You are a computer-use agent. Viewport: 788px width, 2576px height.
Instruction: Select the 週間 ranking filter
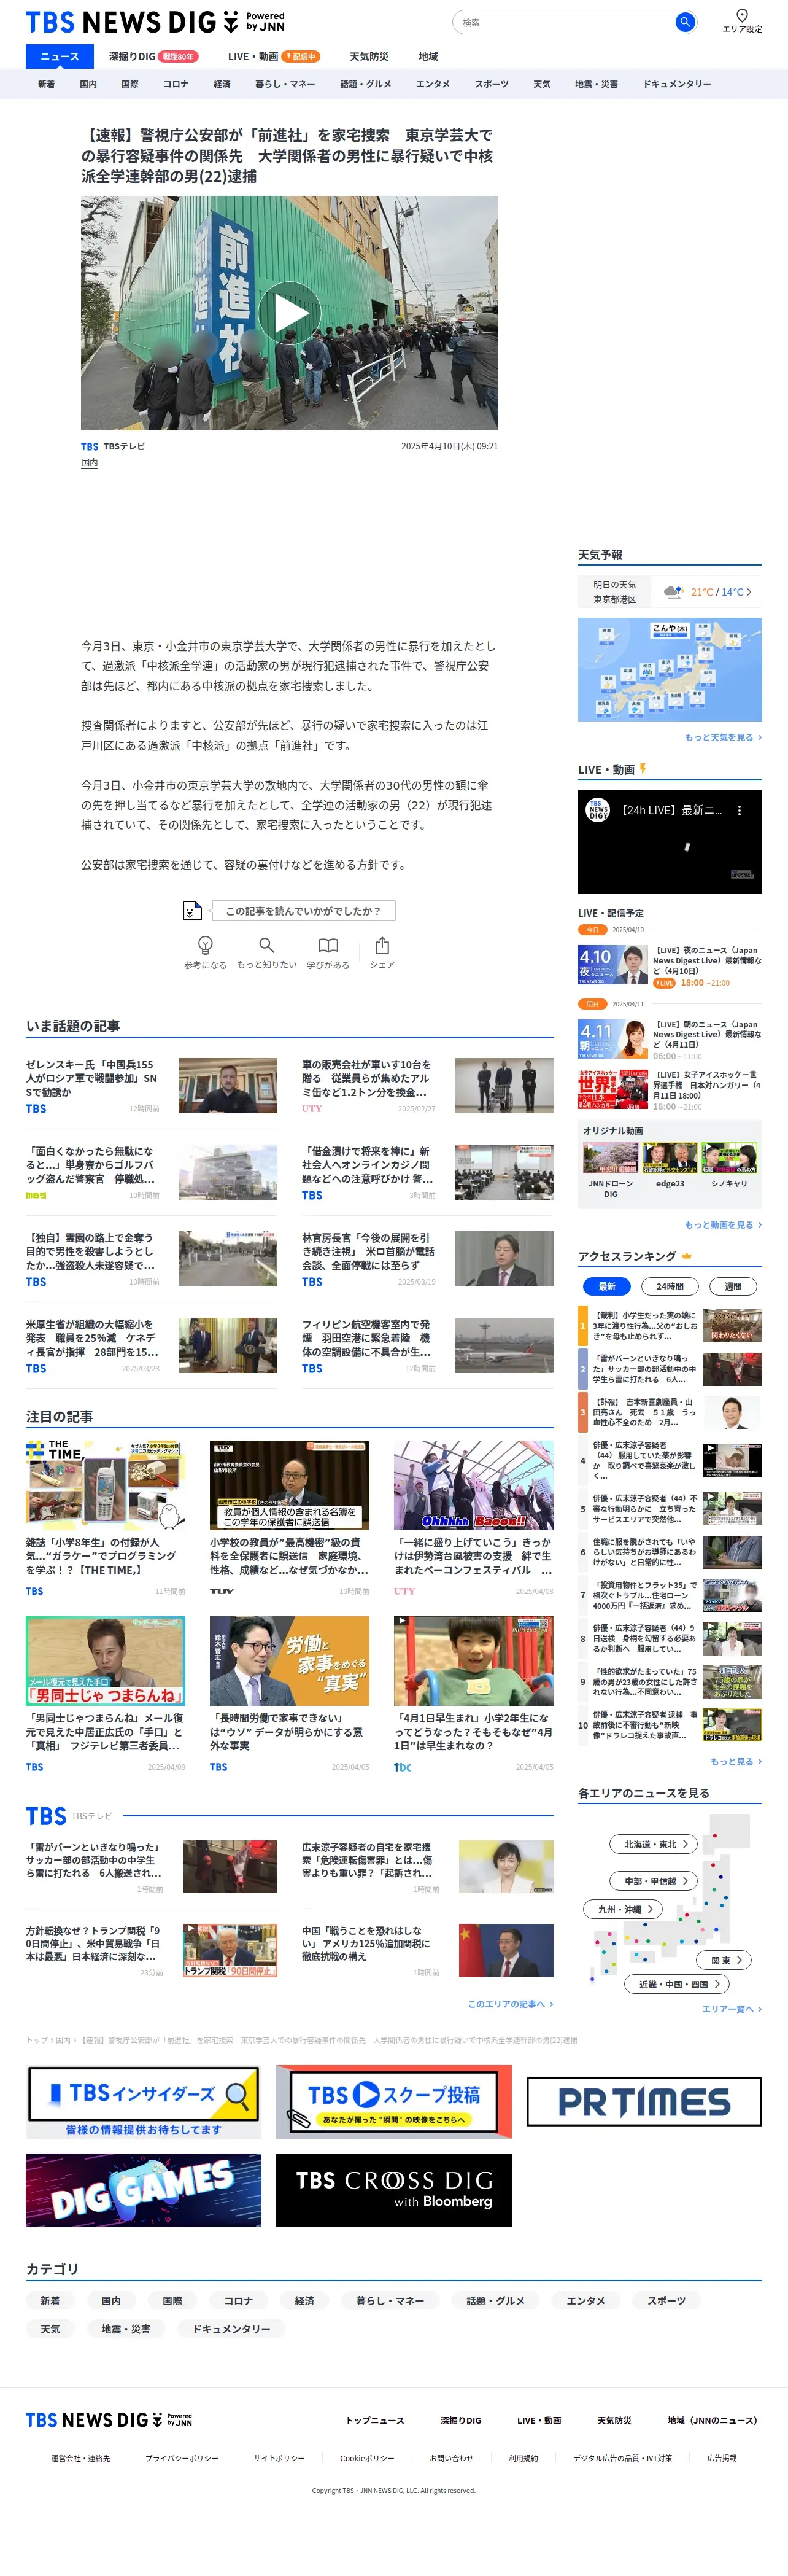[x=733, y=1286]
